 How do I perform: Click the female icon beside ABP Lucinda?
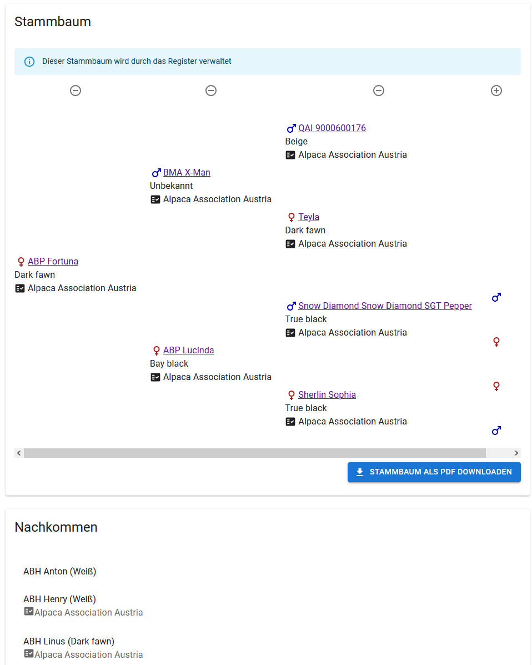coord(156,351)
